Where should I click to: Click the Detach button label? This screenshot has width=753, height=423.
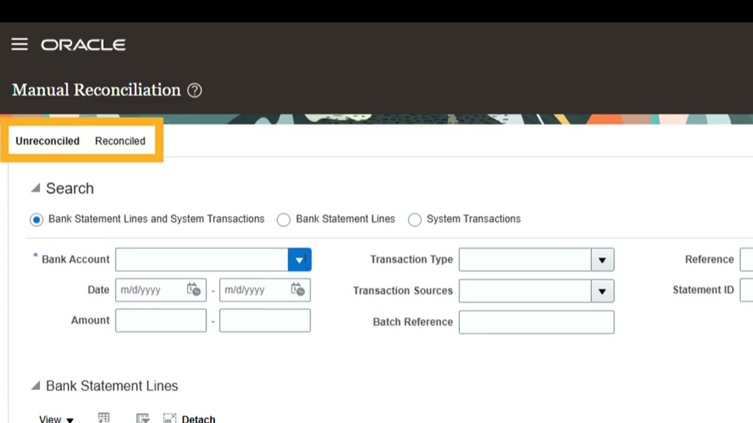[x=198, y=419]
